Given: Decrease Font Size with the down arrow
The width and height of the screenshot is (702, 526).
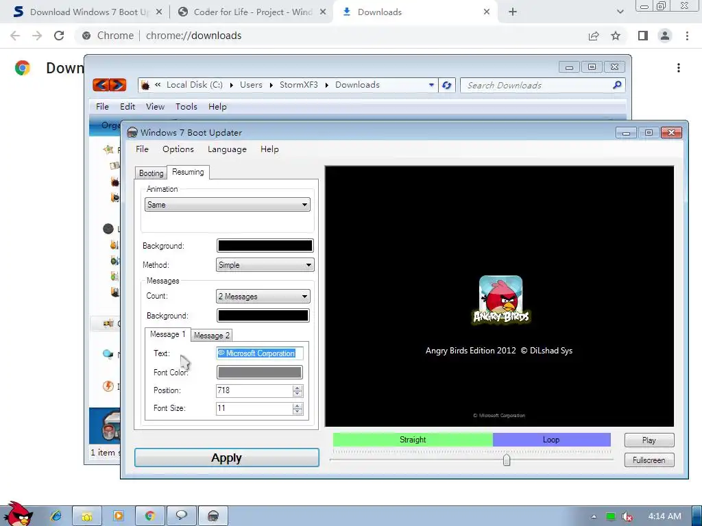Looking at the screenshot, I should [298, 412].
